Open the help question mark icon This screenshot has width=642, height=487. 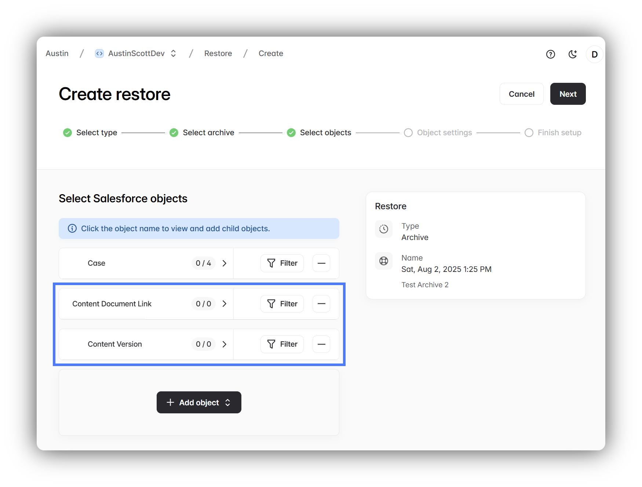tap(550, 54)
